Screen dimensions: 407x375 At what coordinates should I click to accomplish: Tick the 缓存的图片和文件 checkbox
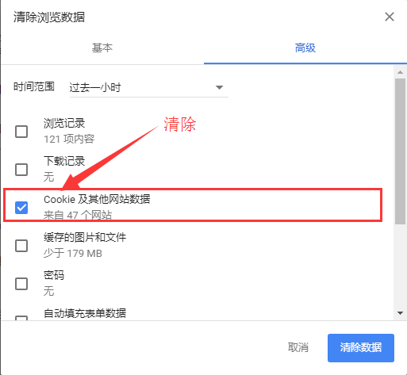point(21,246)
